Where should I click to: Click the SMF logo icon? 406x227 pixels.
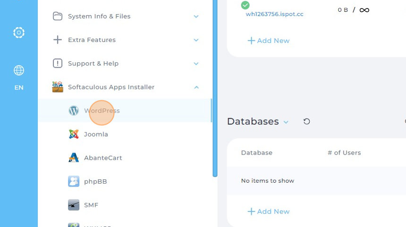coord(74,205)
